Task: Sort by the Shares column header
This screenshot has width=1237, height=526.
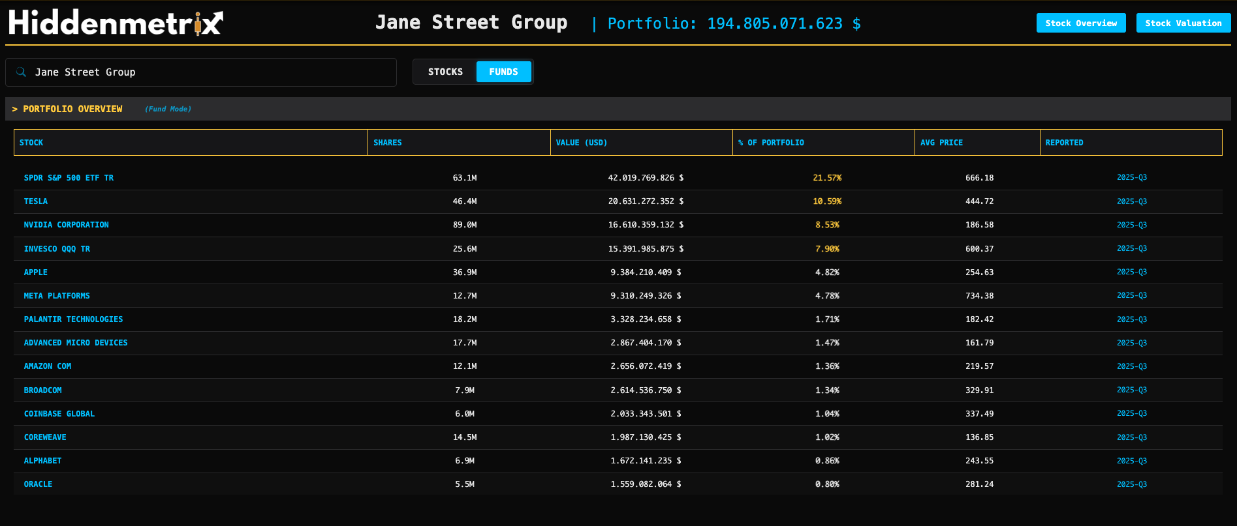Action: pos(388,143)
